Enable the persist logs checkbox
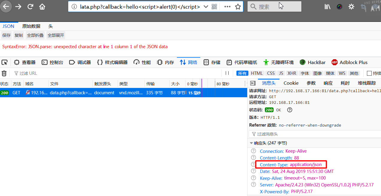Screen dimensions: 381x196 (x=369, y=73)
